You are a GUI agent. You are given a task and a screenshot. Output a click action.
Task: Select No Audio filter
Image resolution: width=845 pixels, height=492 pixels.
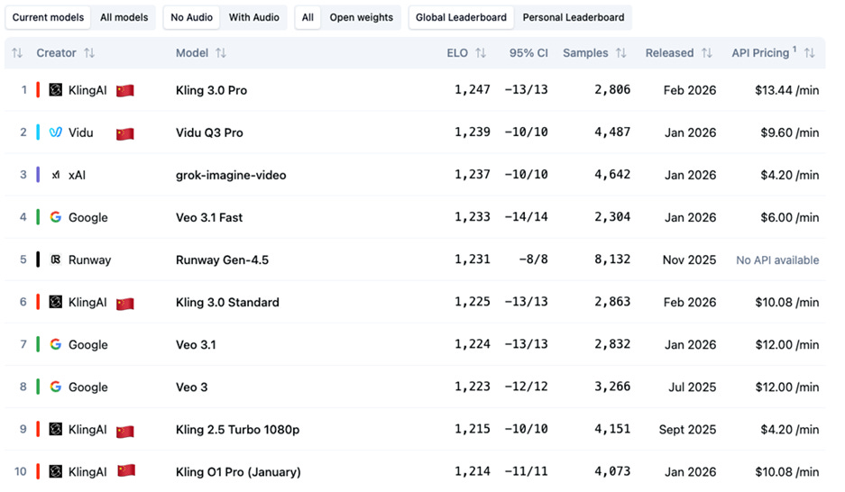[191, 17]
